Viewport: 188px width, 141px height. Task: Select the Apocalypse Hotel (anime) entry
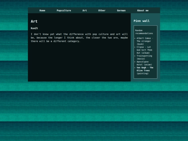tap(144, 63)
